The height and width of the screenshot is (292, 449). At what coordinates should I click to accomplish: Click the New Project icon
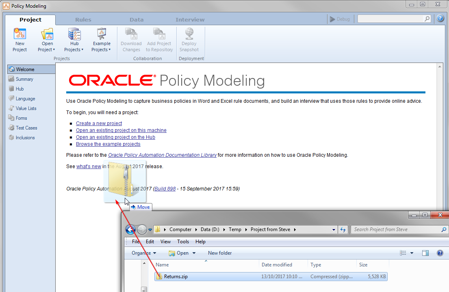click(x=20, y=34)
